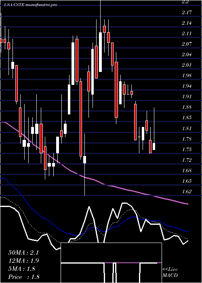Click the USA CSTE munafasutra.pro chart title
Screen dimensions: 202x283
coord(32,5)
